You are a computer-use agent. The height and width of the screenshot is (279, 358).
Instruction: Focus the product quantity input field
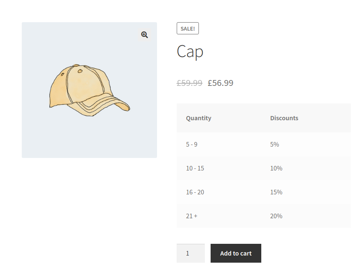191,253
